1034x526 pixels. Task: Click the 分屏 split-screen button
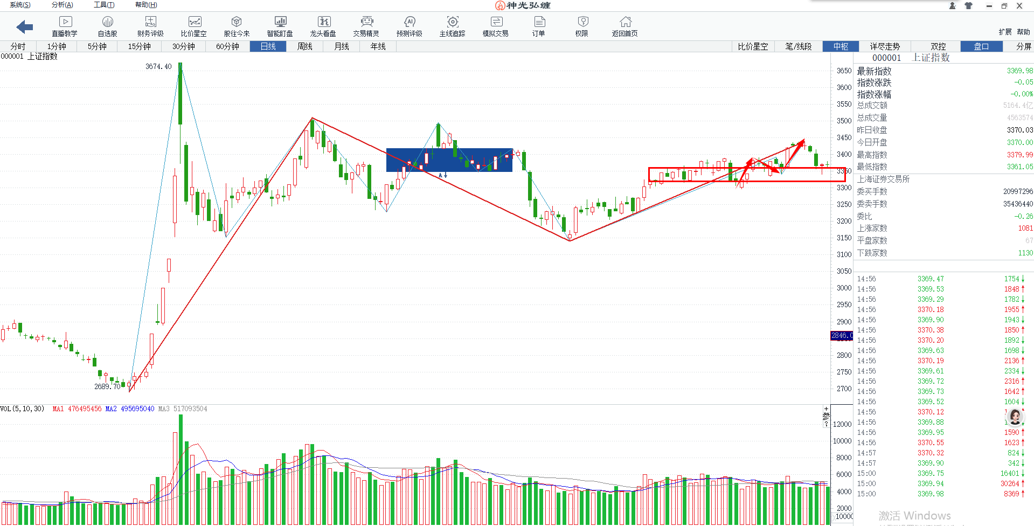click(x=1023, y=46)
